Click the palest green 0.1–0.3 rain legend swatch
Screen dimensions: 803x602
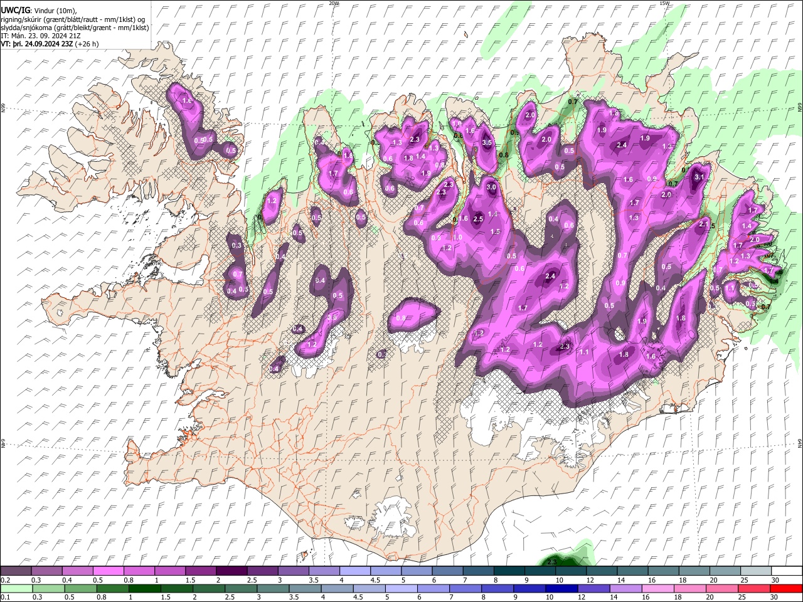(16, 588)
